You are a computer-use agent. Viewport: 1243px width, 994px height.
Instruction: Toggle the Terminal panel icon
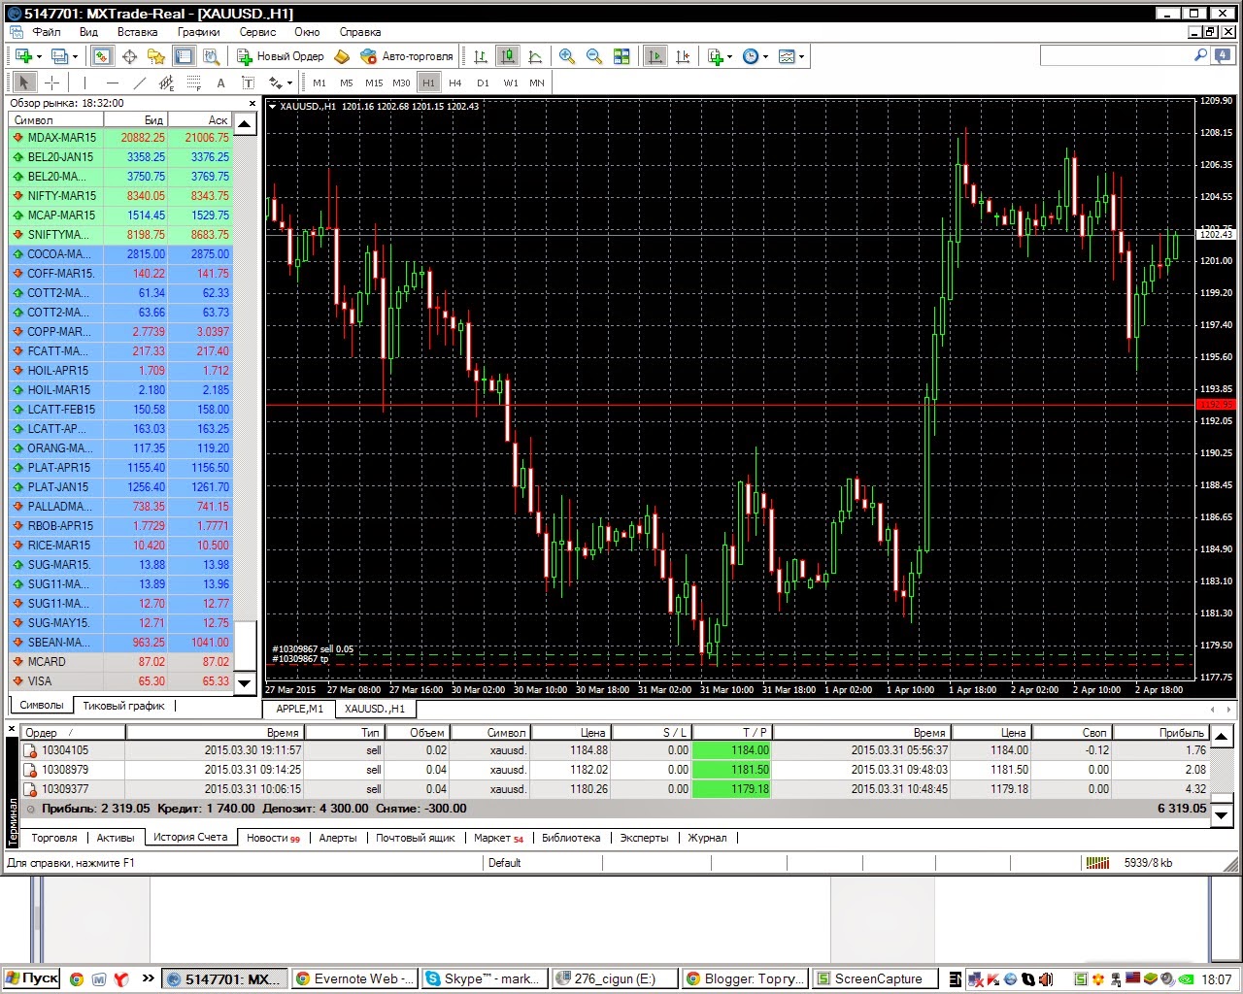coord(183,56)
